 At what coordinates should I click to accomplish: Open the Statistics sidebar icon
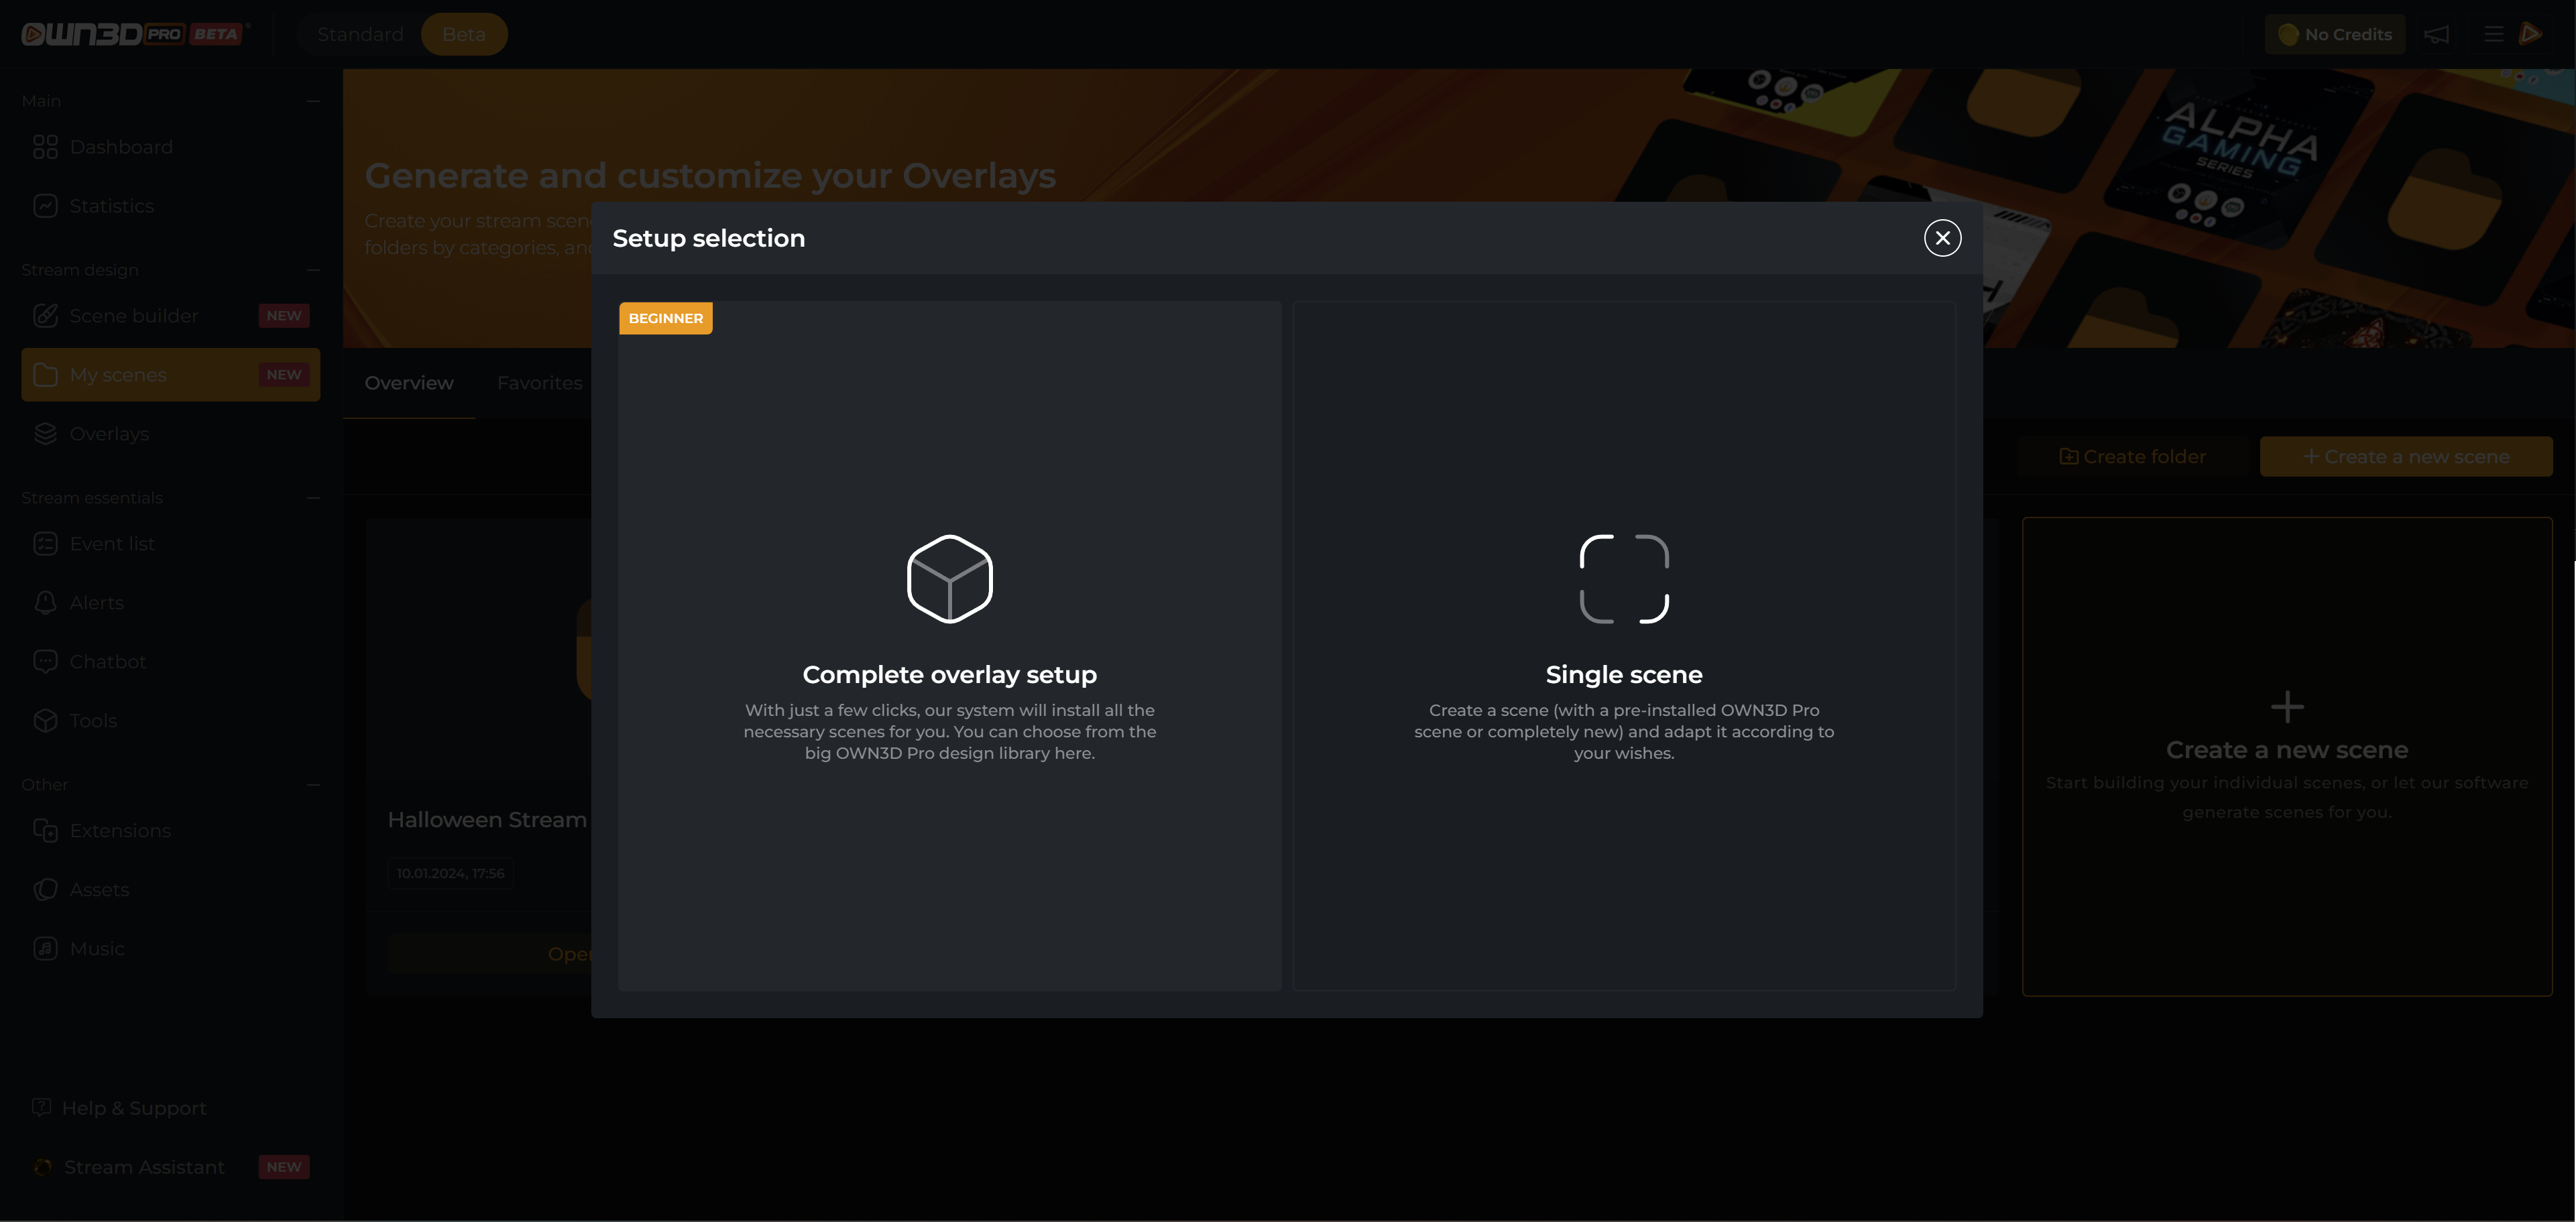pyautogui.click(x=45, y=206)
